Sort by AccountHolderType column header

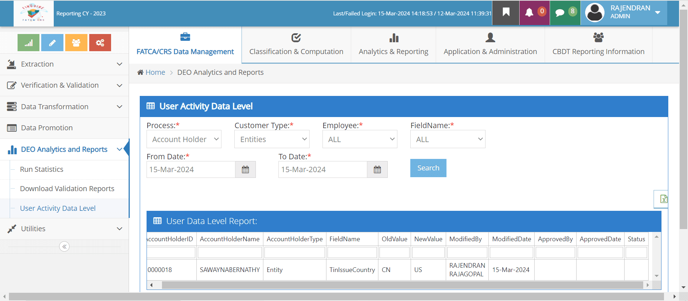pyautogui.click(x=295, y=239)
